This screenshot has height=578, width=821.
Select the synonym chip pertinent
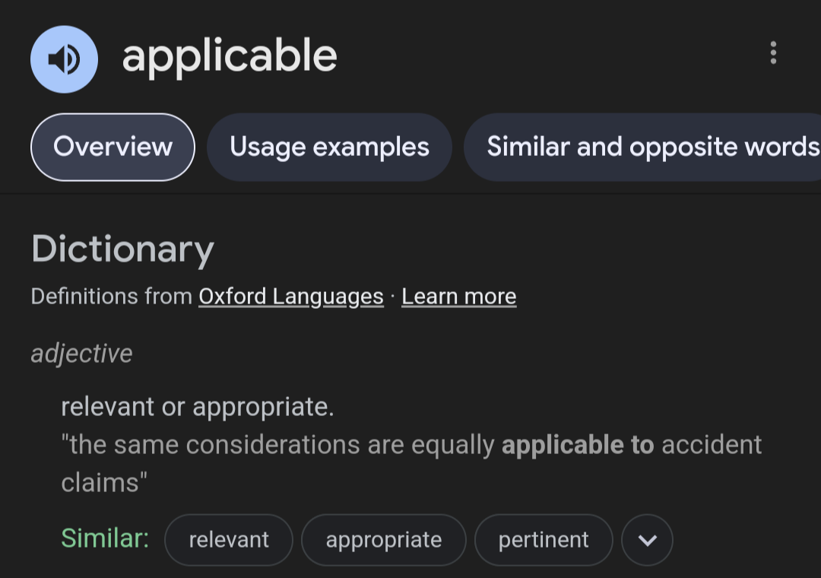tap(544, 540)
